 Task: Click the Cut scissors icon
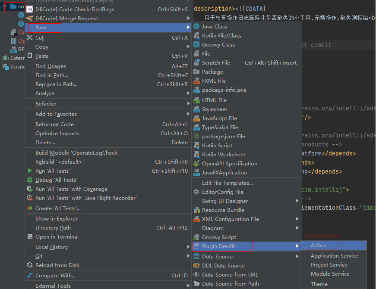click(30, 38)
